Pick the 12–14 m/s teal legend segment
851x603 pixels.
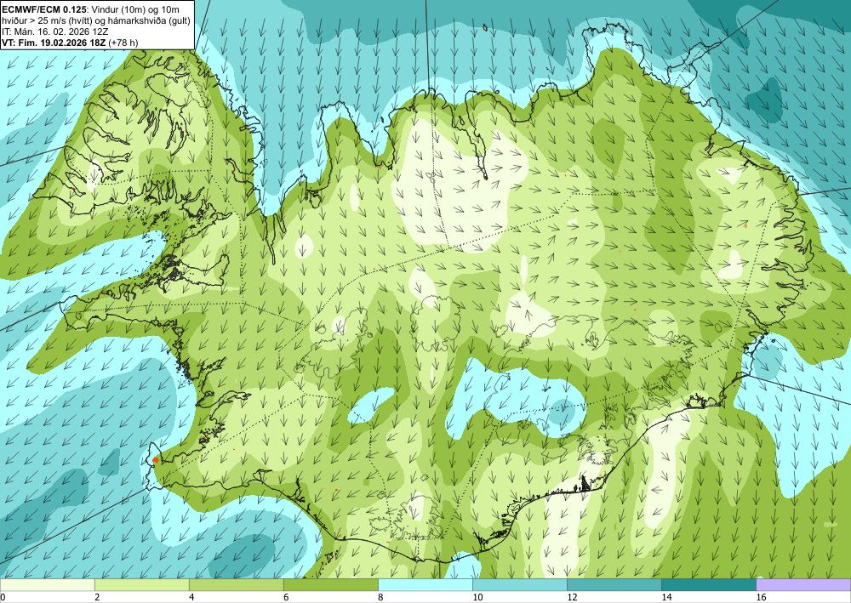click(614, 585)
